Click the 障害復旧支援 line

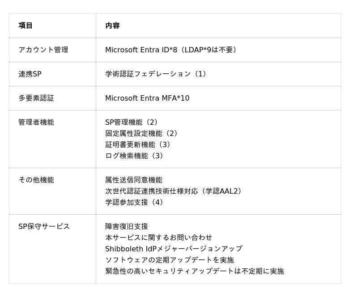127,226
